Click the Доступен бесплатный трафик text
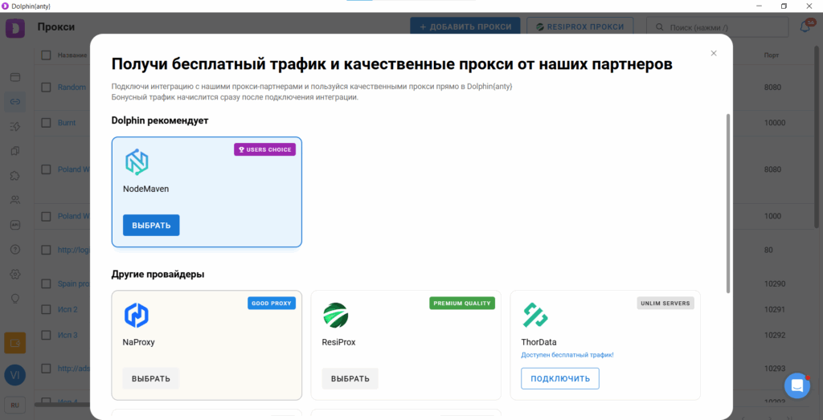This screenshot has height=420, width=823. click(567, 355)
